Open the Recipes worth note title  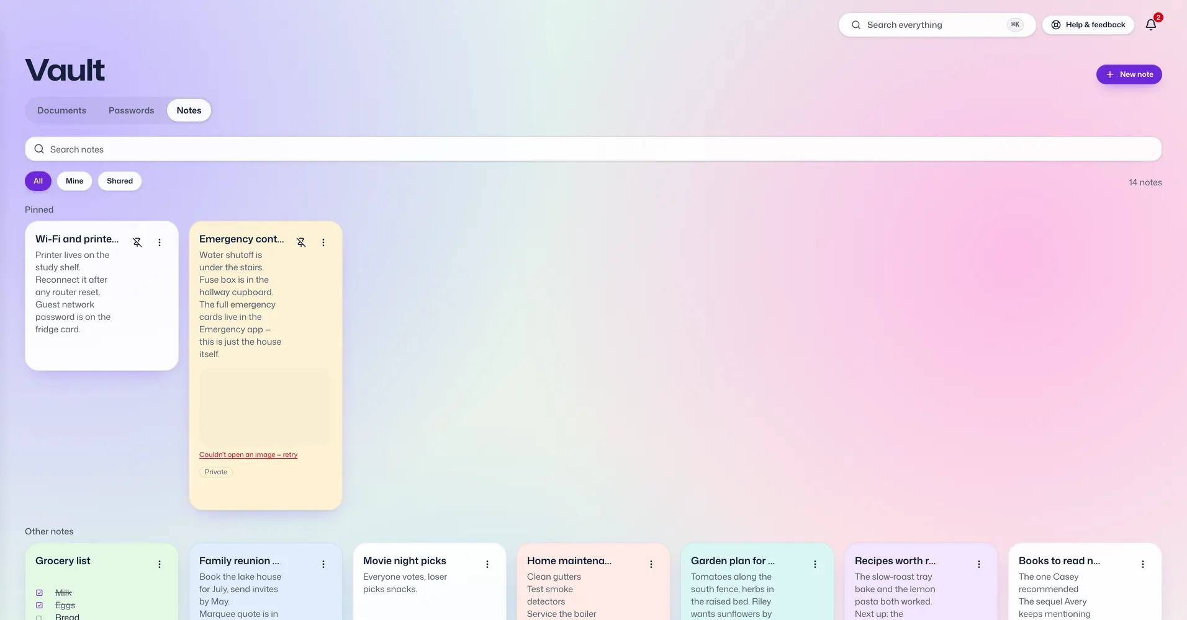tap(895, 560)
